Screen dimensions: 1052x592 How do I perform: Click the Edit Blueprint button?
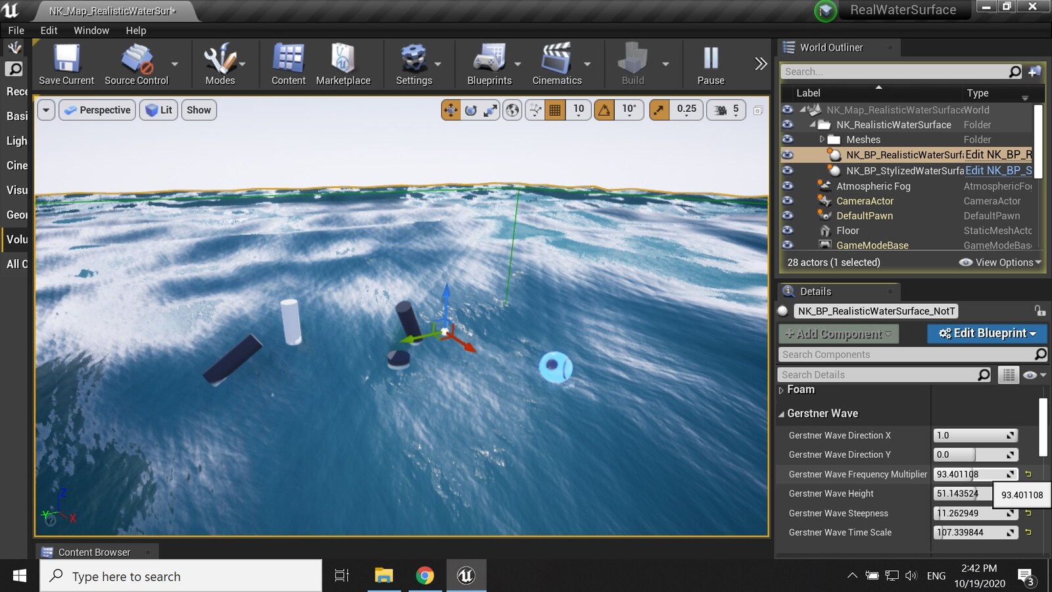(x=986, y=333)
